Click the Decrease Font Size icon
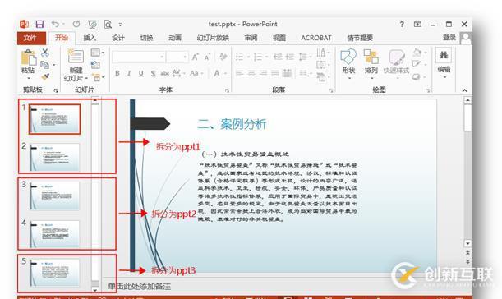This screenshot has width=502, height=299. point(208,57)
